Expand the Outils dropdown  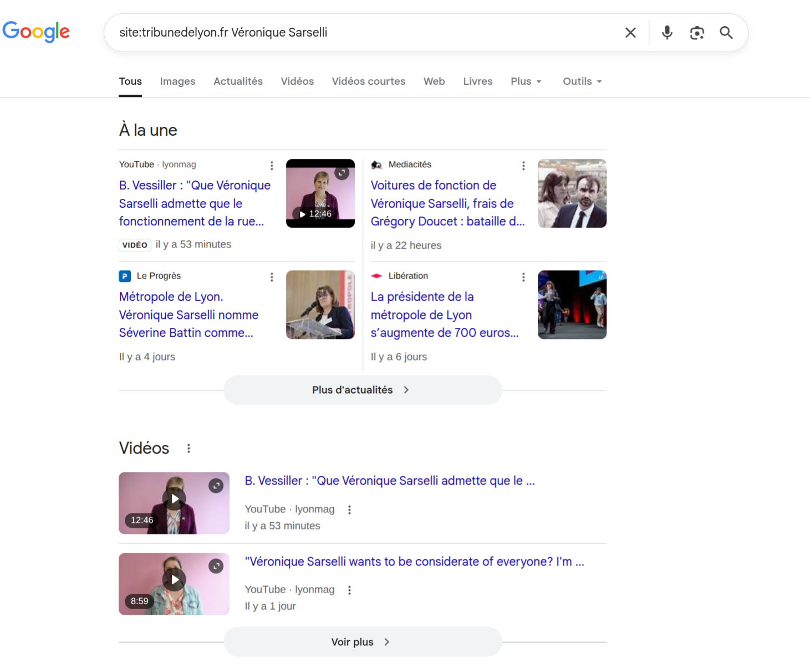coord(582,81)
